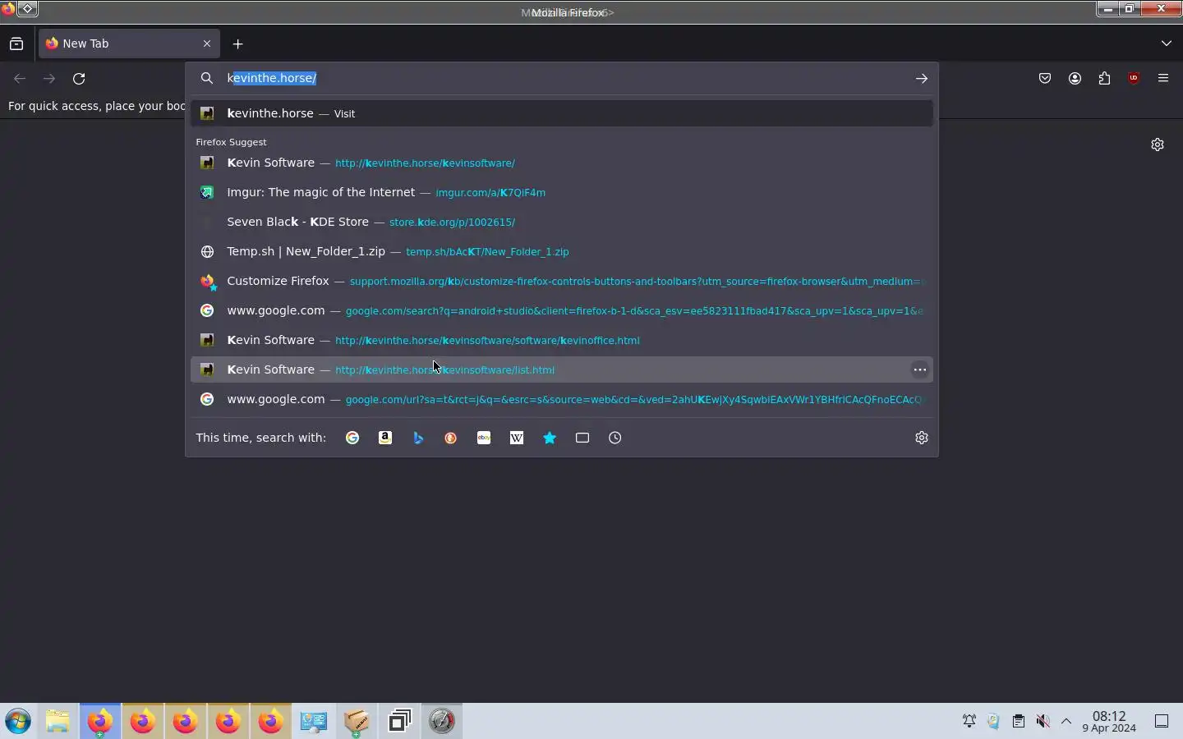Open Seven Black - KDE Store suggestion
1183x739 pixels.
tap(562, 222)
